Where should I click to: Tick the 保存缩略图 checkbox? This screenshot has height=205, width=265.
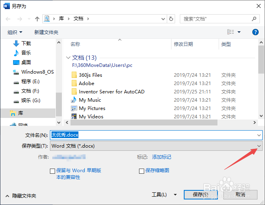coord(141,171)
